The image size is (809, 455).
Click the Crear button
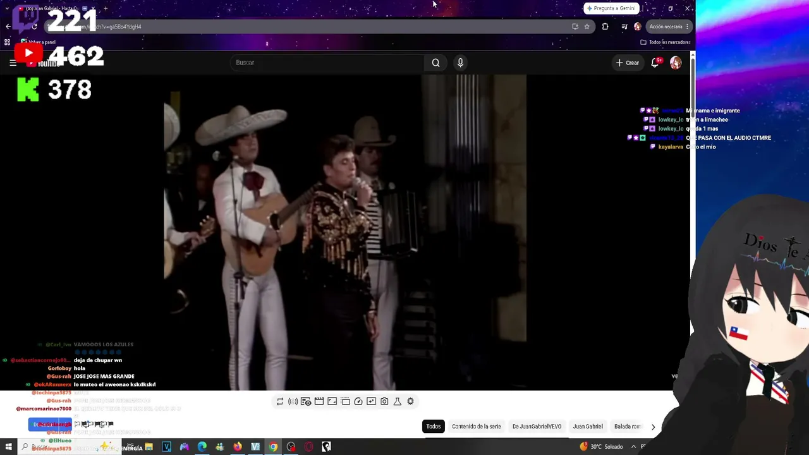click(628, 63)
